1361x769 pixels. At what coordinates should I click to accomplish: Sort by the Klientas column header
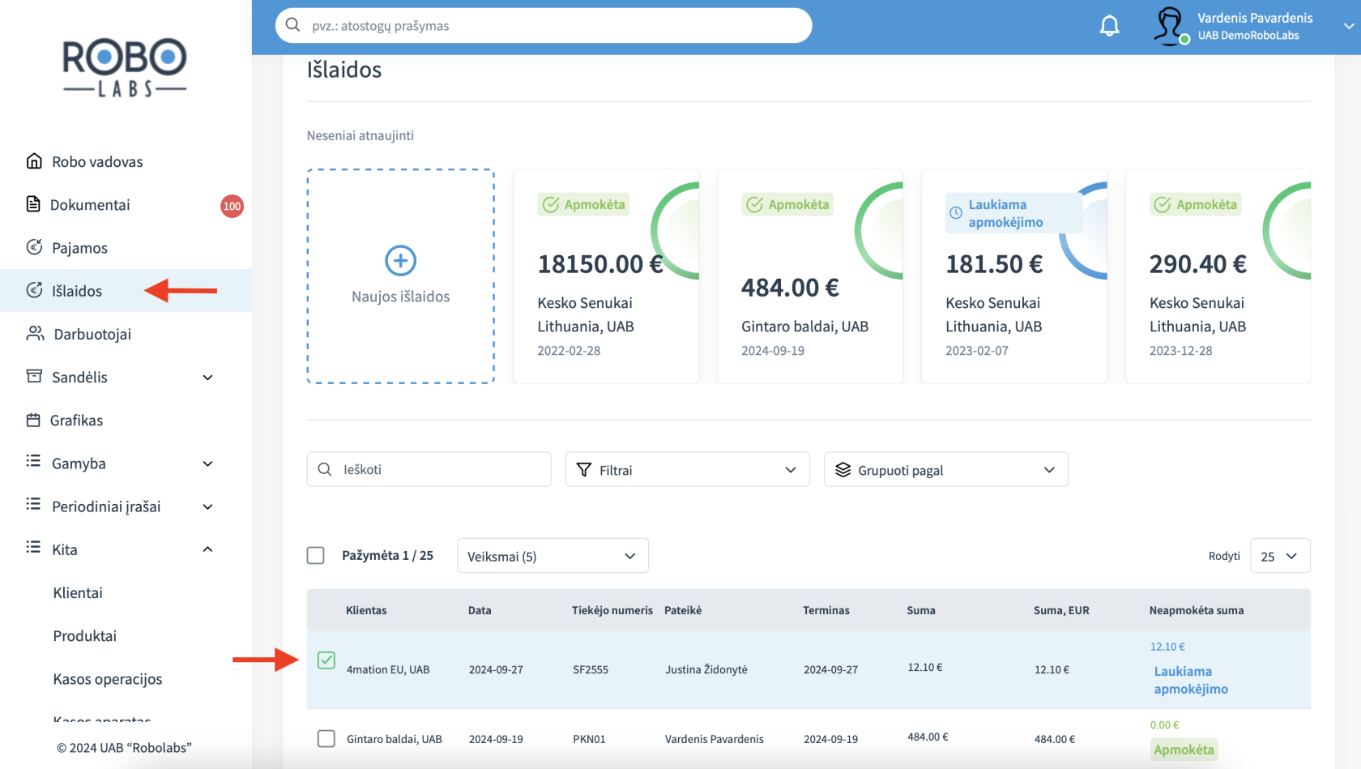(x=366, y=610)
